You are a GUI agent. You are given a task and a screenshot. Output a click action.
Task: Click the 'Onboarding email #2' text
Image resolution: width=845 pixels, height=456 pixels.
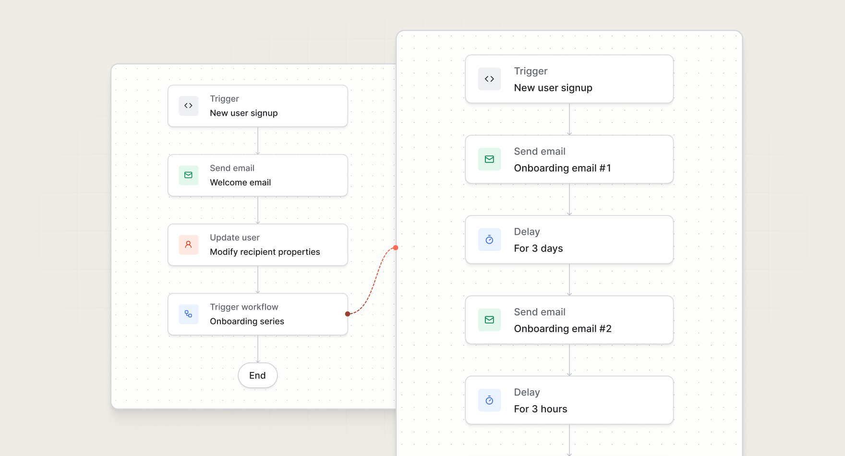[563, 329]
